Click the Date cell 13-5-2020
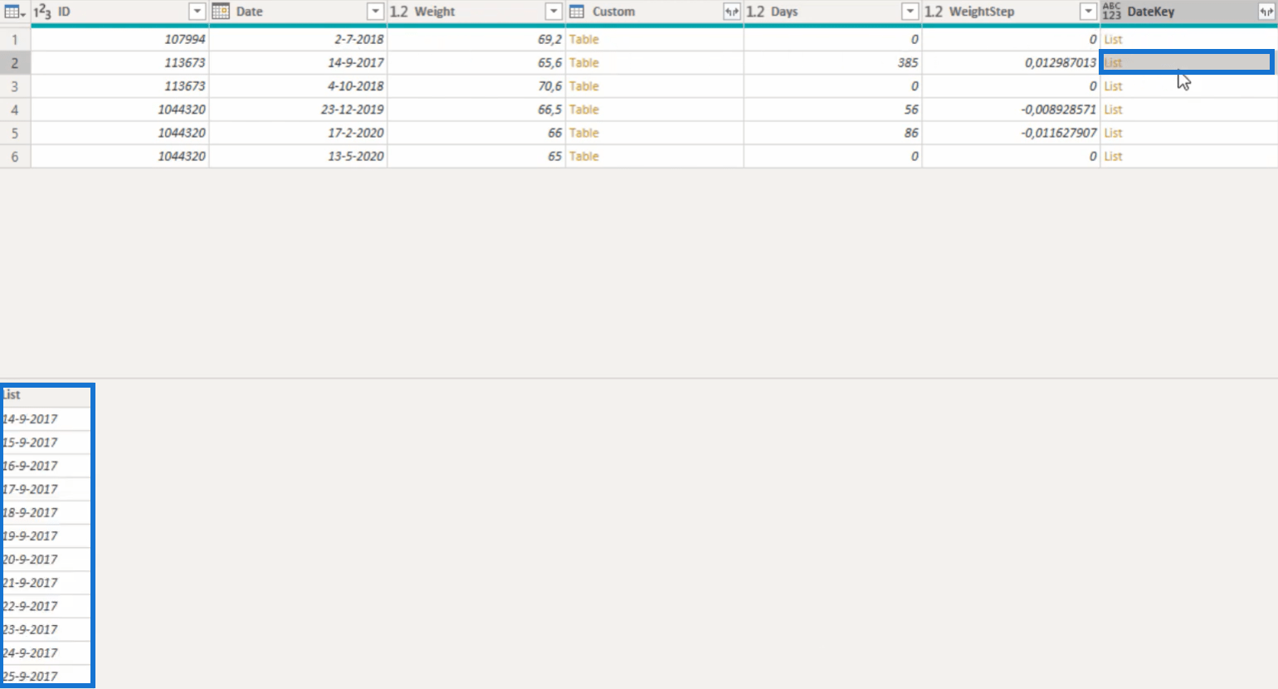The image size is (1278, 689). 298,156
